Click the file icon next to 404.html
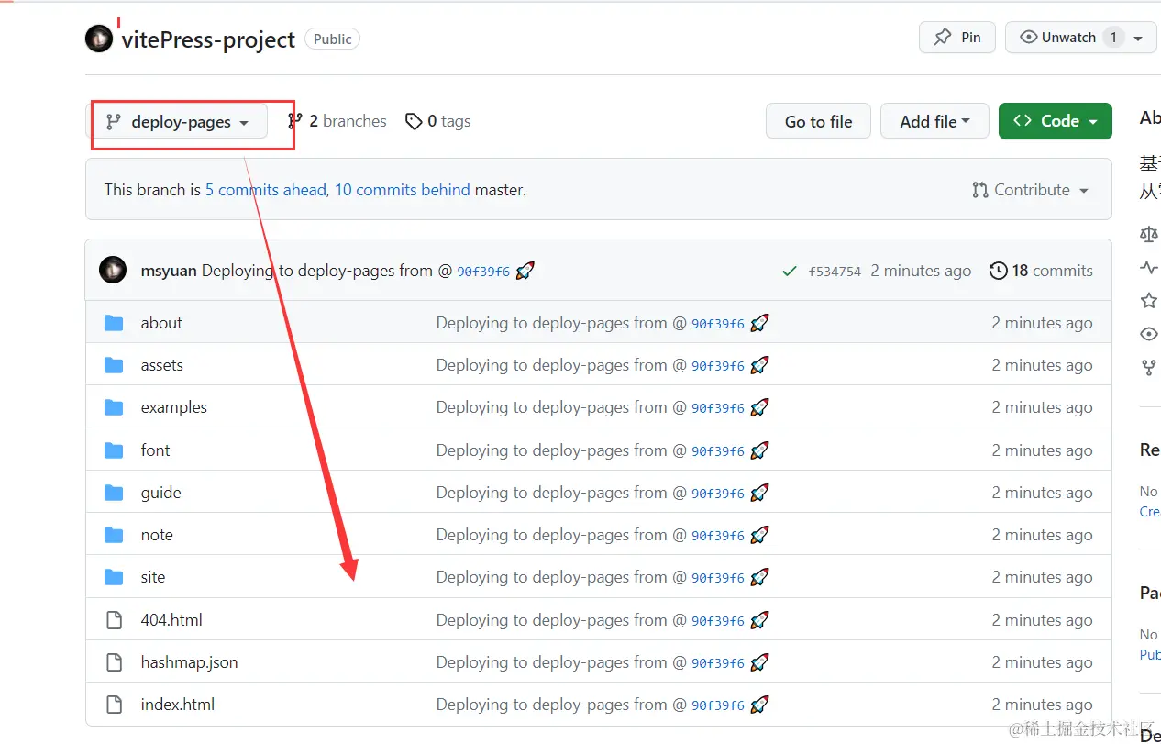 click(x=114, y=620)
